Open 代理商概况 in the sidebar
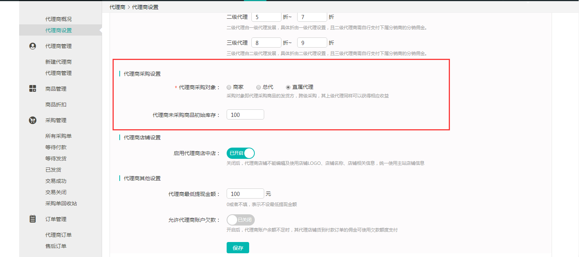 point(58,19)
